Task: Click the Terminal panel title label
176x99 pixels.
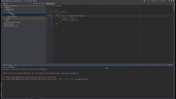Action: (x=5, y=65)
